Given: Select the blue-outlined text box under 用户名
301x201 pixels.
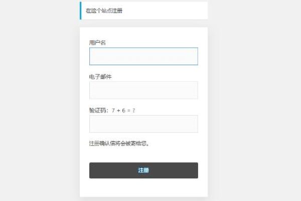Looking at the screenshot, I should (143, 56).
